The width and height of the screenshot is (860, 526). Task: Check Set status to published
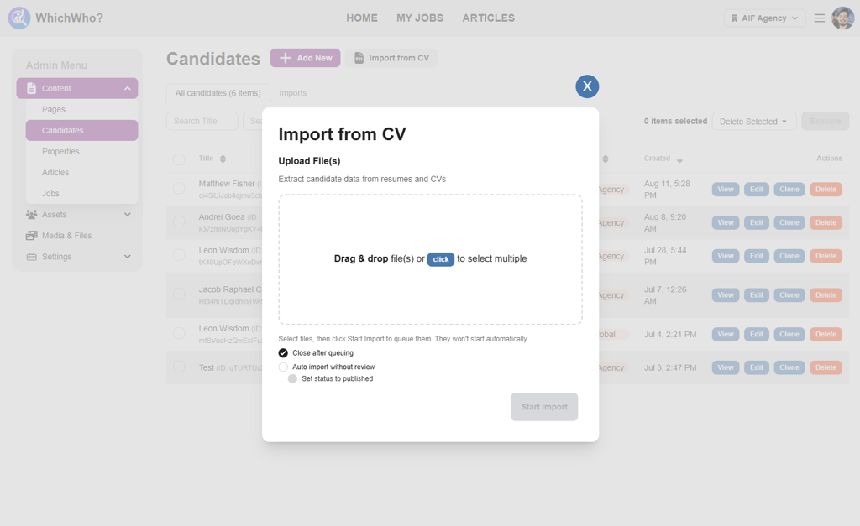[292, 379]
